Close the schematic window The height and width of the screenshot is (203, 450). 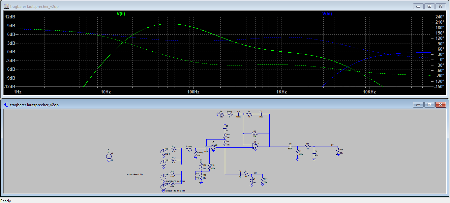coord(440,105)
